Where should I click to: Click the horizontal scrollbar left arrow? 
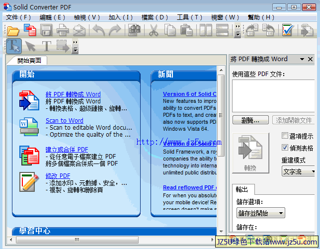click(x=11, y=240)
